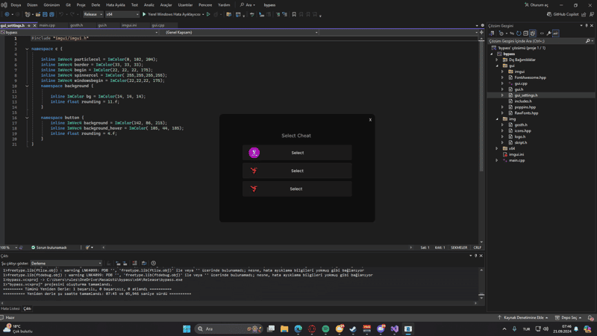
Task: Open the Release configuration dropdown
Action: pyautogui.click(x=93, y=14)
